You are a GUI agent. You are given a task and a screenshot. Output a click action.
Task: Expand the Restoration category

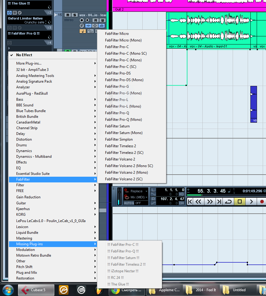[x=53, y=278]
